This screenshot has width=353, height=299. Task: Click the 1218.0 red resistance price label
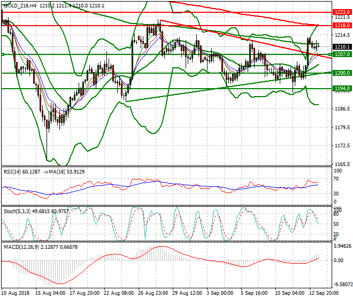point(342,26)
